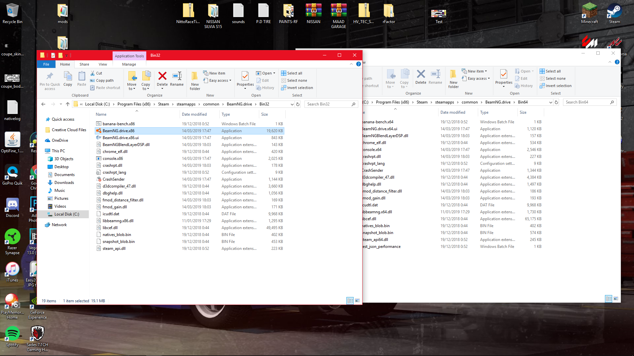Refresh the Bin32 address bar
This screenshot has height=356, width=634.
click(x=298, y=104)
